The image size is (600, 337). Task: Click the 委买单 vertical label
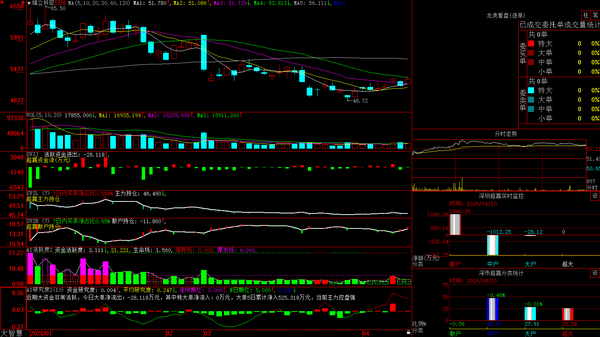[x=523, y=53]
